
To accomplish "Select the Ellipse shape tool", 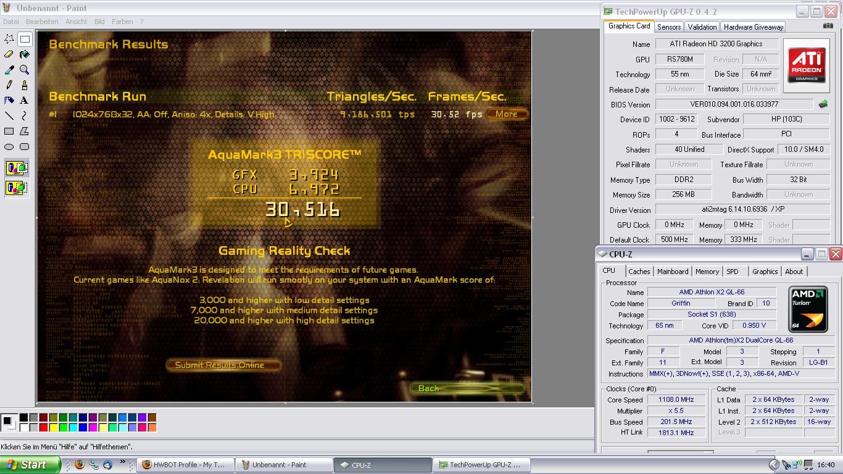I will coord(9,146).
